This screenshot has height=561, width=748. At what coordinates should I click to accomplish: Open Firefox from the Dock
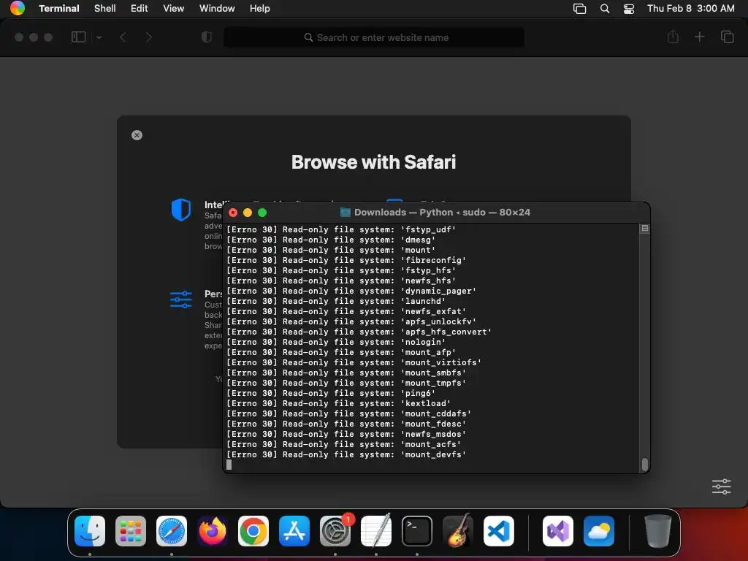tap(213, 531)
